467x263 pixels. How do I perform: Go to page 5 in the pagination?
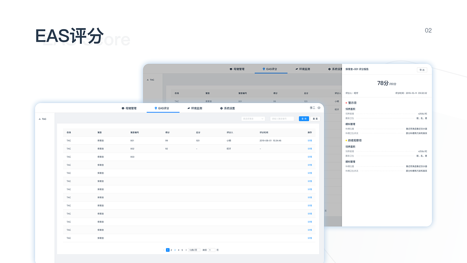tap(182, 250)
